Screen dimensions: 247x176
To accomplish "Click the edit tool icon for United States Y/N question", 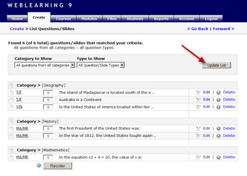I will pyautogui.click(x=198, y=107).
